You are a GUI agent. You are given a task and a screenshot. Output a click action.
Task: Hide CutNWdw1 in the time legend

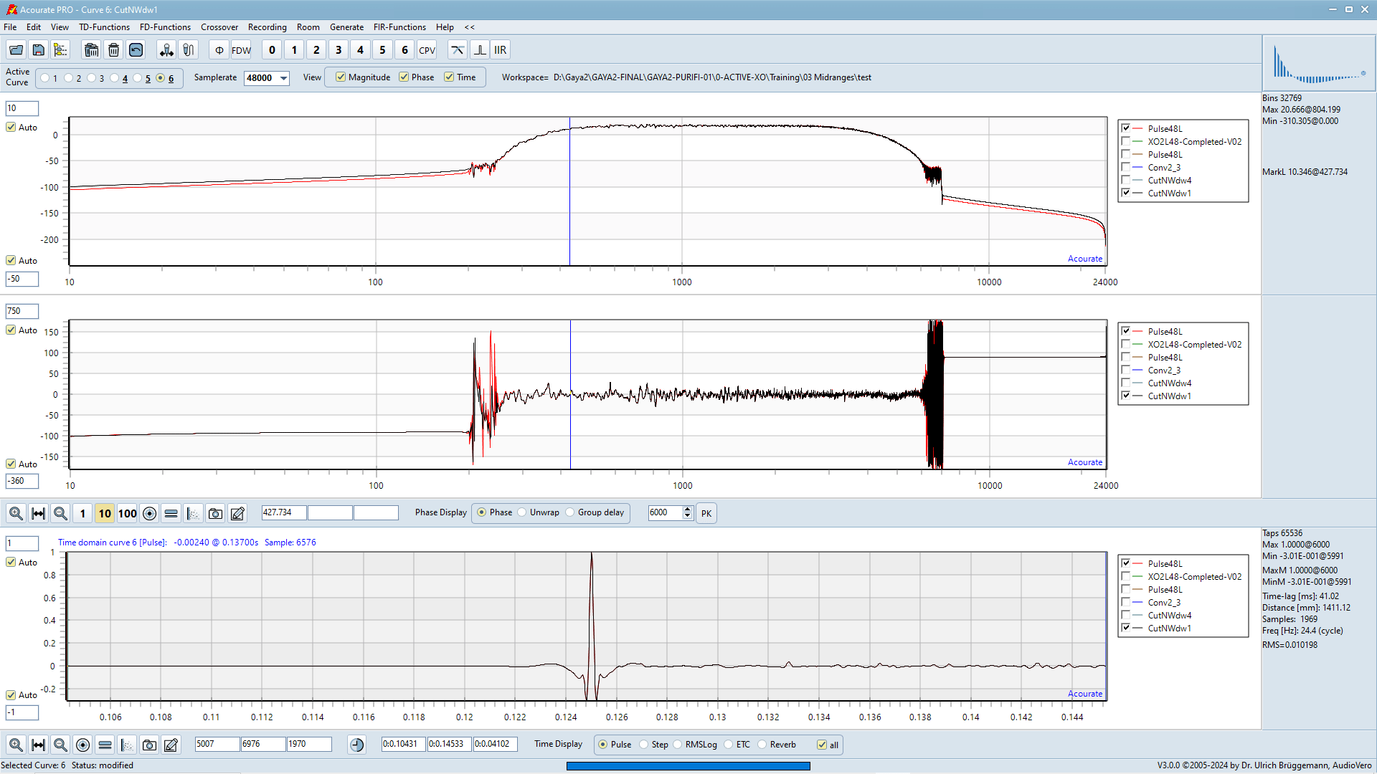click(x=1126, y=629)
